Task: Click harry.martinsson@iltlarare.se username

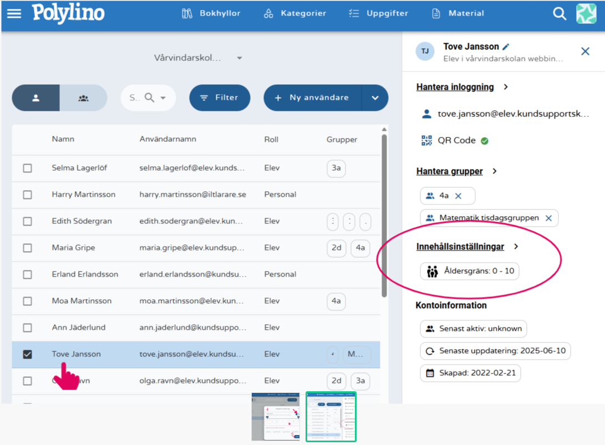Action: point(193,195)
